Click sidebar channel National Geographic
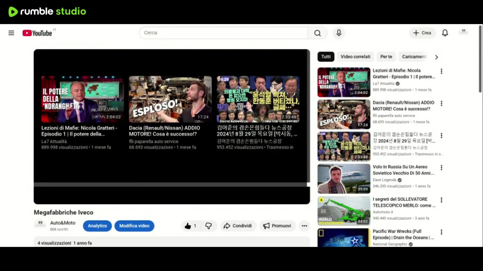This screenshot has width=483, height=271. 390,244
